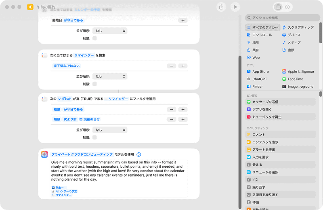Click the 現在の日付 variable token

coord(90,119)
